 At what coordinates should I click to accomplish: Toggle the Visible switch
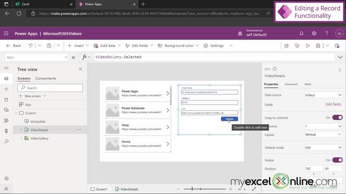click(x=337, y=160)
